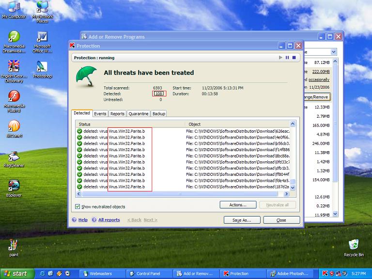Stop the running protection task

click(x=294, y=58)
